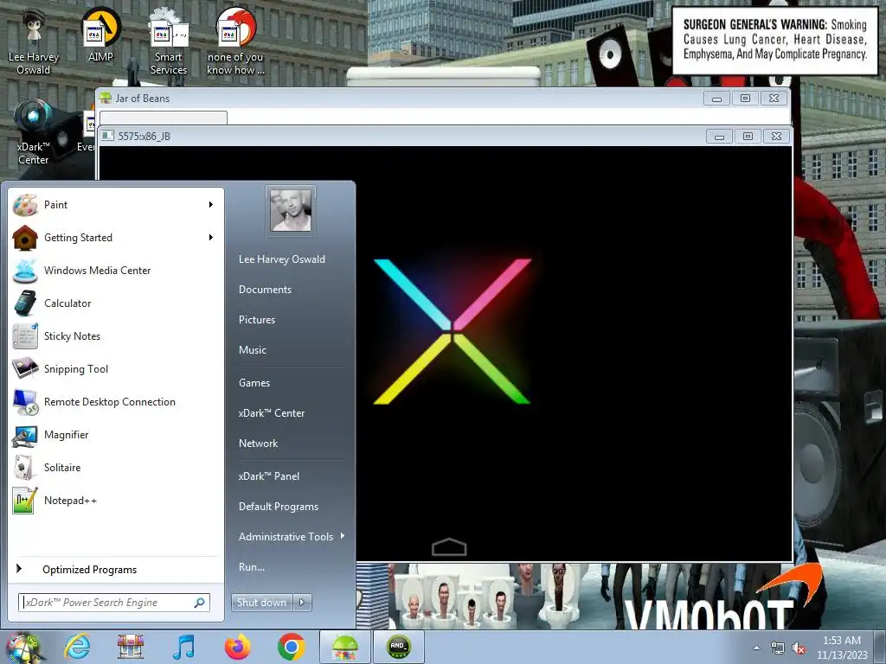
Task: Click the user account picture
Action: (291, 211)
